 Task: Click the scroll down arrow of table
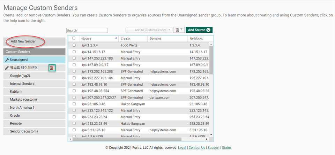coord(211,134)
